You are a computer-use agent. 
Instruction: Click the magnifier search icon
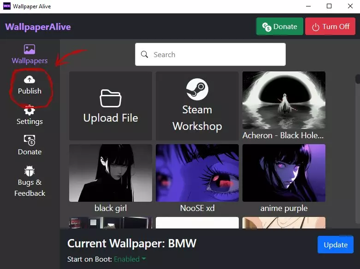[144, 54]
